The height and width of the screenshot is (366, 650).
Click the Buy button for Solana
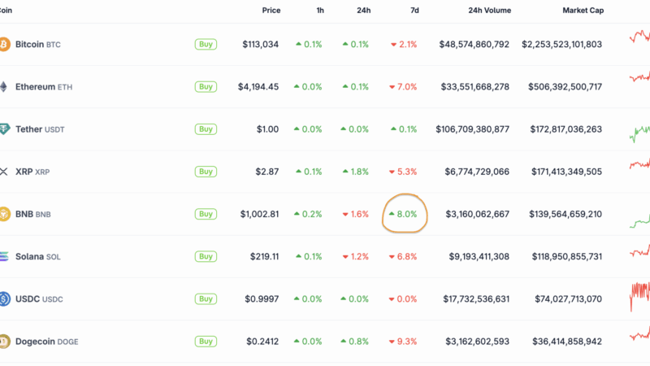[206, 256]
